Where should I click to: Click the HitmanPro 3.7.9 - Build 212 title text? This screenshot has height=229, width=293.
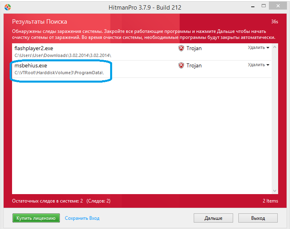point(145,8)
